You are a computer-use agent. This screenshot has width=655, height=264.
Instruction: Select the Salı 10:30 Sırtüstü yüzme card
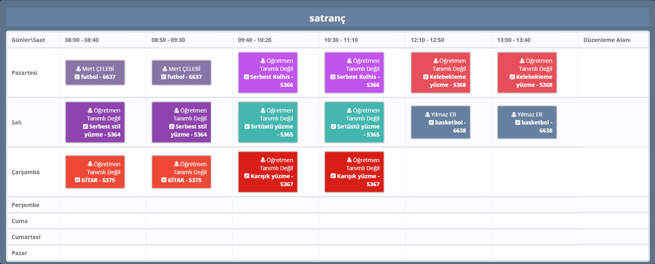pyautogui.click(x=354, y=122)
